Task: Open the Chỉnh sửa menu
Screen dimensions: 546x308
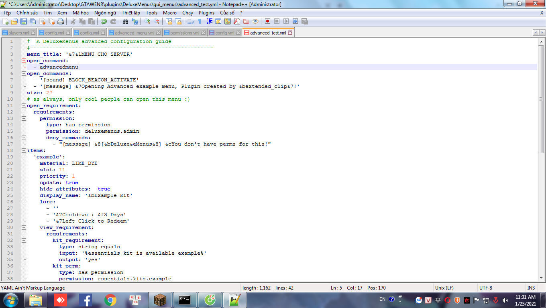Action: pos(27,13)
